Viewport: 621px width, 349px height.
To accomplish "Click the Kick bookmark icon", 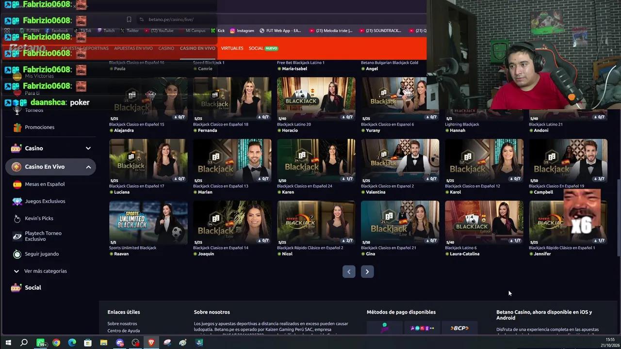I will tap(213, 31).
